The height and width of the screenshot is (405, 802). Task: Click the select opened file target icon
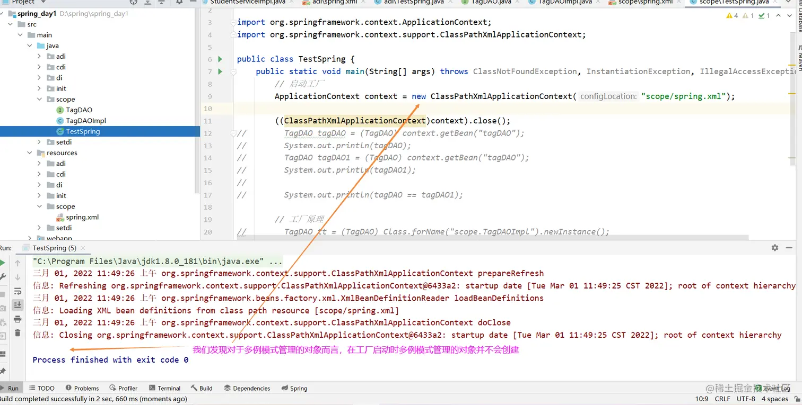point(135,2)
